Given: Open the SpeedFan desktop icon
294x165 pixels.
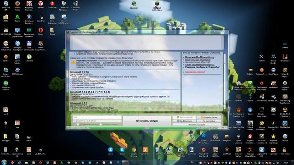Looking at the screenshot, I should (40, 18).
